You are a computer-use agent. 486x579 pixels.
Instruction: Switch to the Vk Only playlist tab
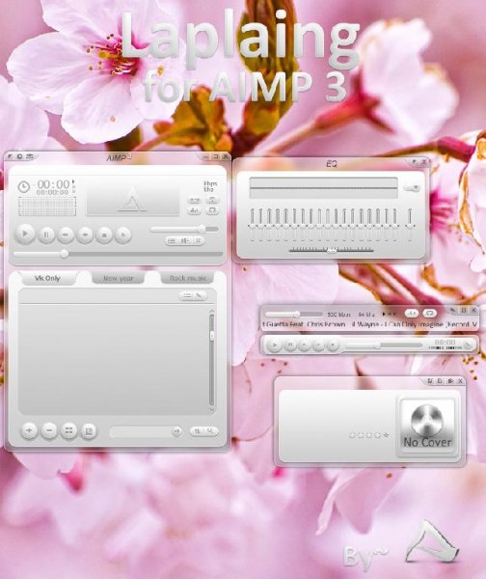[x=47, y=278]
